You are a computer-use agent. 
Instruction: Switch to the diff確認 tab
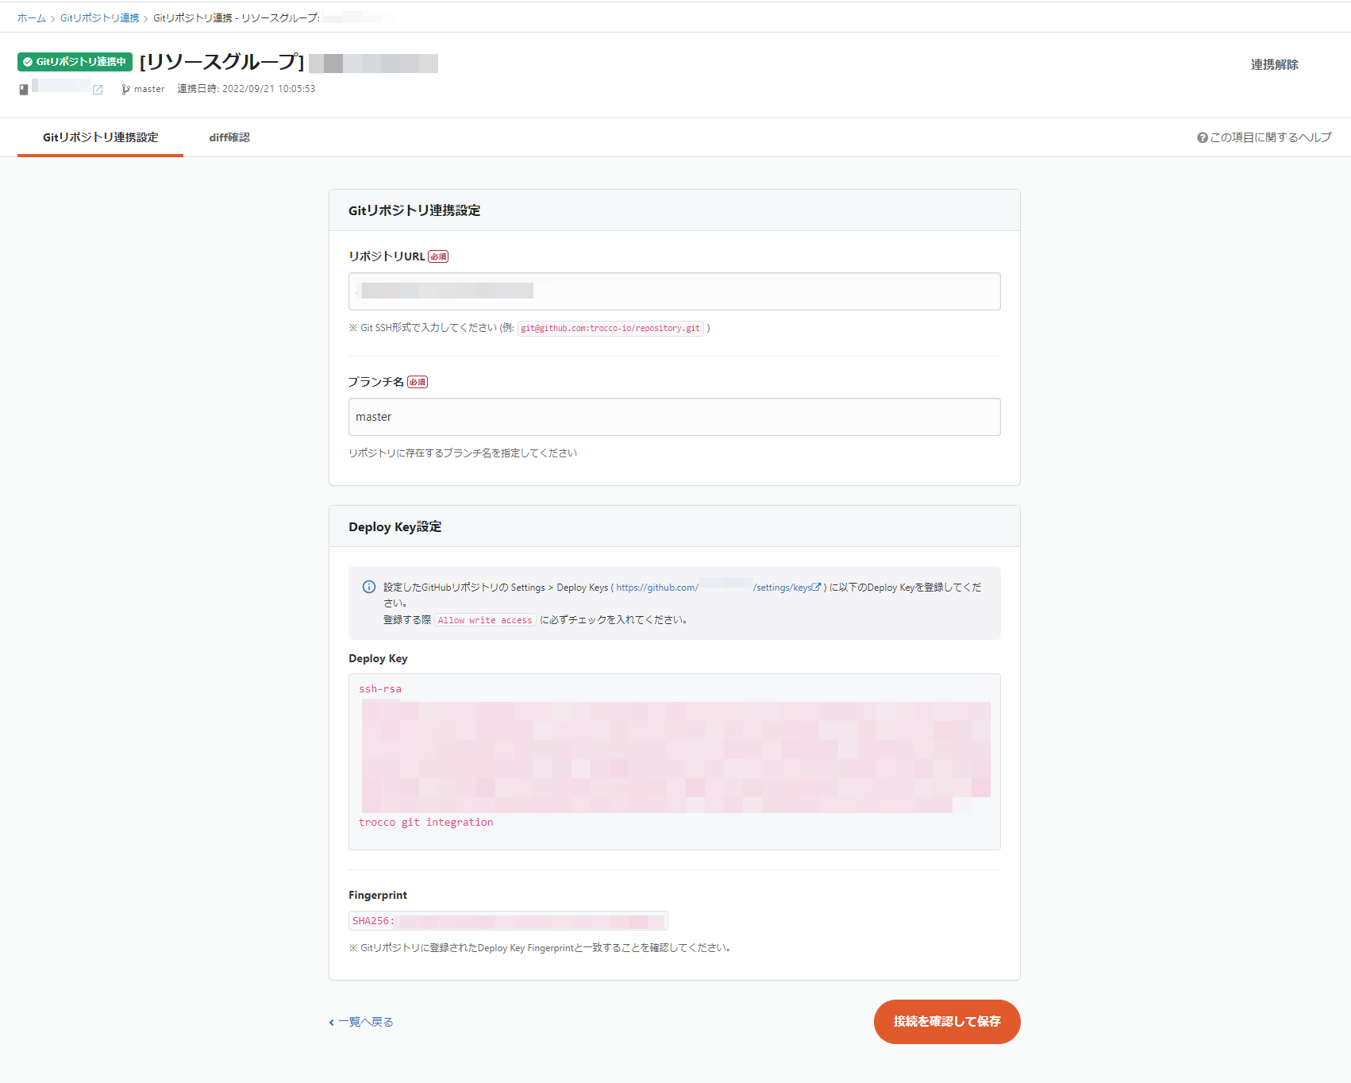(x=229, y=137)
